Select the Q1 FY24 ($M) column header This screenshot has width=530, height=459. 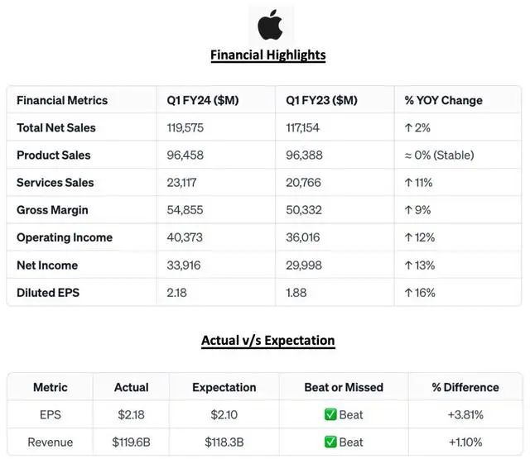click(x=203, y=100)
